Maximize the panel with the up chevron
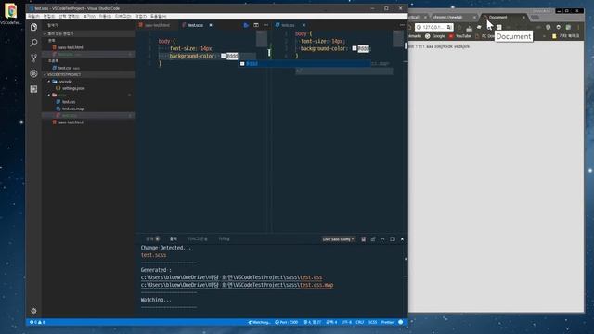Screen dimensions: 594x334 click(382, 239)
